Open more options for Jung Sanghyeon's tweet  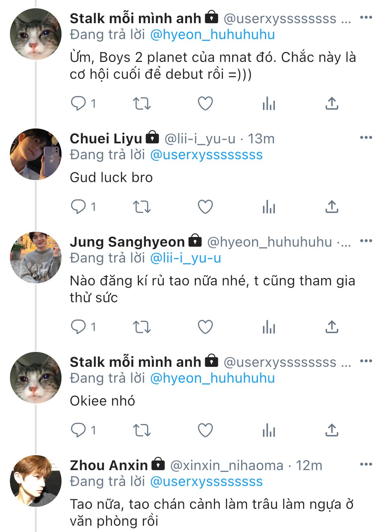tap(366, 241)
